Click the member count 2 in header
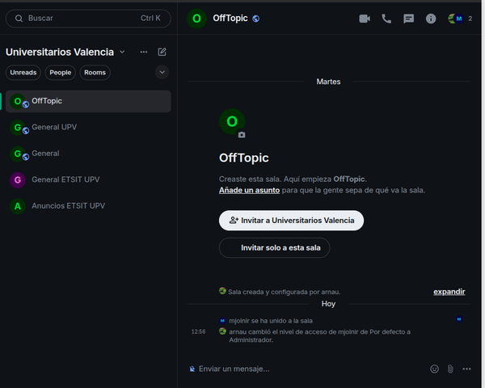 click(470, 19)
